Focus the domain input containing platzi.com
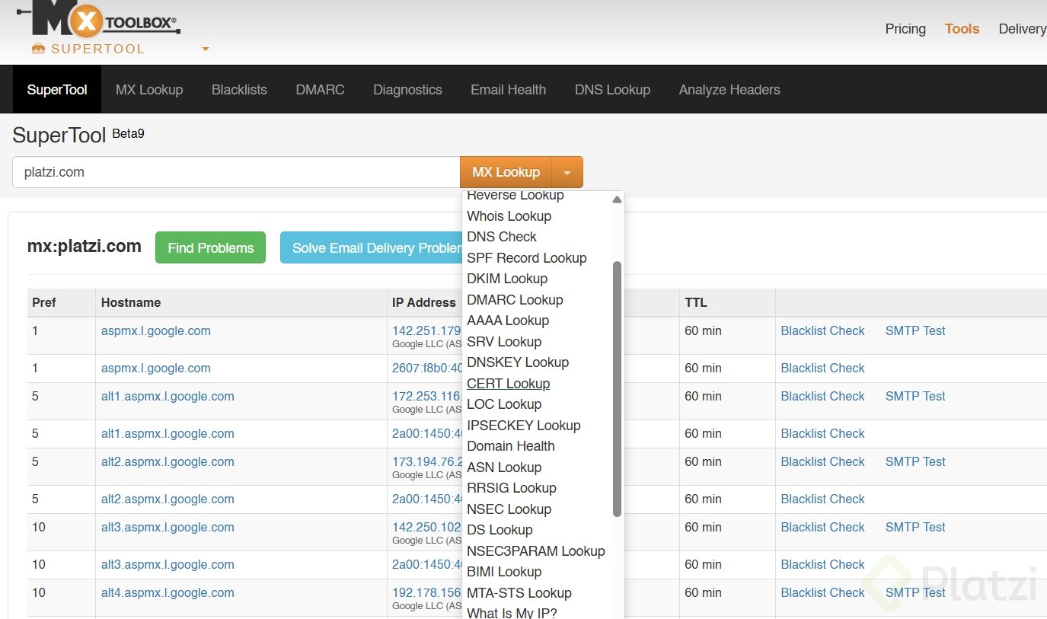Image resolution: width=1047 pixels, height=619 pixels. tap(236, 172)
